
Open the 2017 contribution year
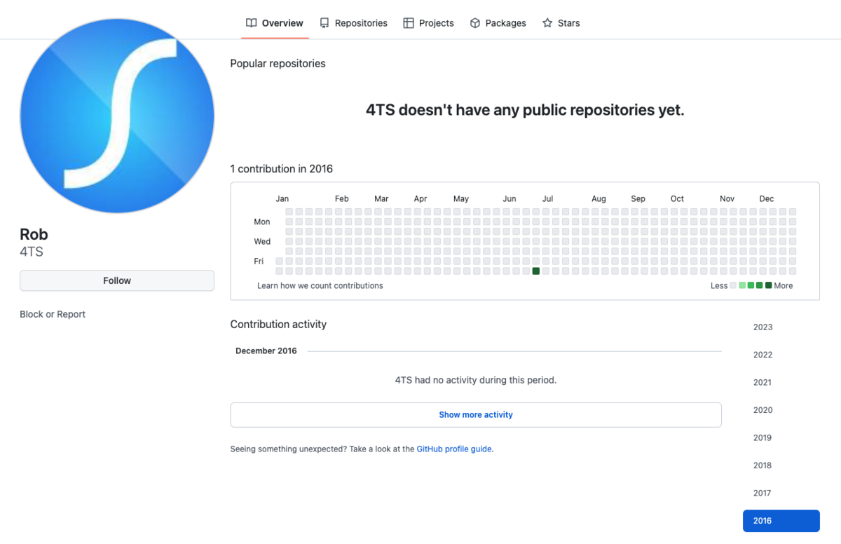tap(762, 493)
